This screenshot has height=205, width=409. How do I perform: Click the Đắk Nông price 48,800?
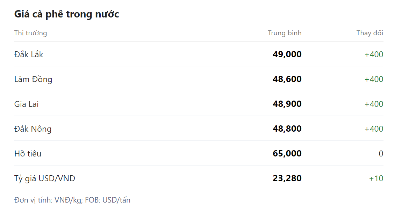click(287, 129)
